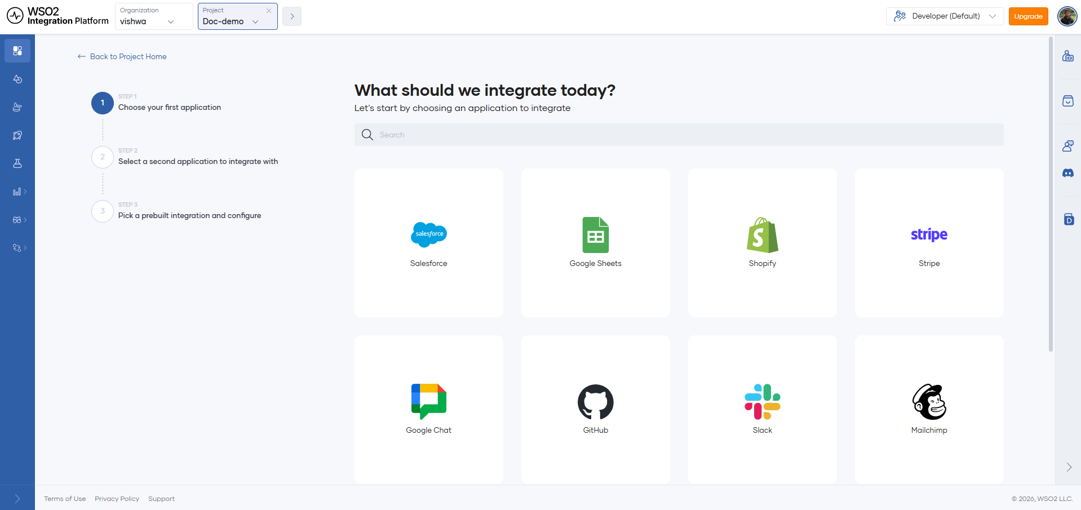Expand the left sidebar with bottom chevron
Screen dimensions: 1081x510
click(17, 499)
